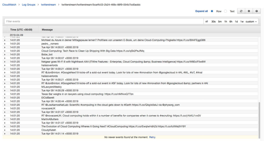Open the help question mark icon
Viewport: 264px width, 141px height.
tap(256, 11)
